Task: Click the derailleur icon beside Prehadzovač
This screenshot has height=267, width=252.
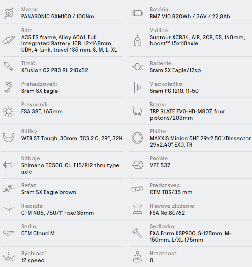Action: pos(9,87)
